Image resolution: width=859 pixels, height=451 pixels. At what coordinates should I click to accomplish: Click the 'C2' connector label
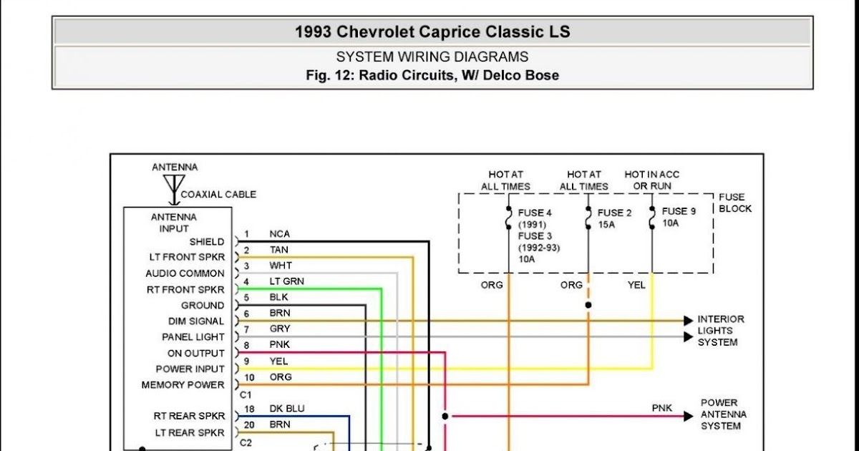point(246,443)
